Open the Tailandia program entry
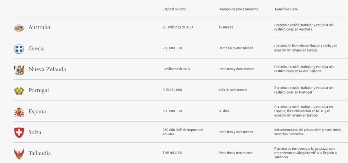The height and width of the screenshot is (163, 348). (x=39, y=153)
